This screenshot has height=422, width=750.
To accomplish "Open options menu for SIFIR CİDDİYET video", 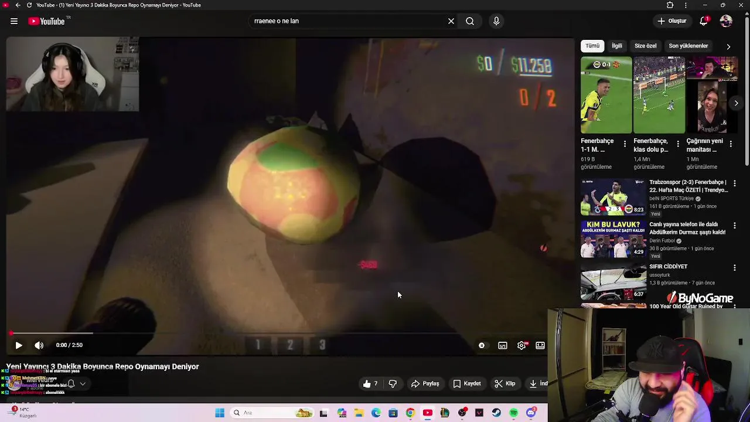I will [x=734, y=268].
